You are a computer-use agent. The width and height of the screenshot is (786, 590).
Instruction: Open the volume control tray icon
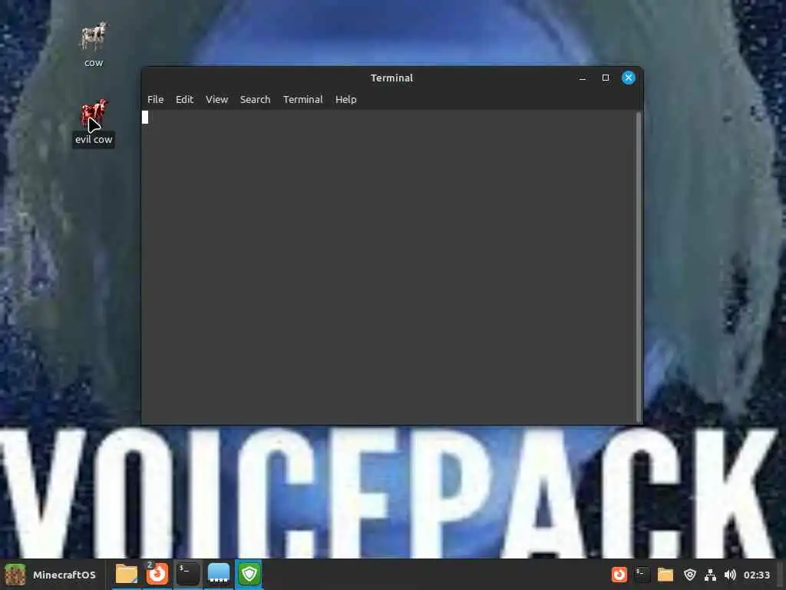point(730,575)
